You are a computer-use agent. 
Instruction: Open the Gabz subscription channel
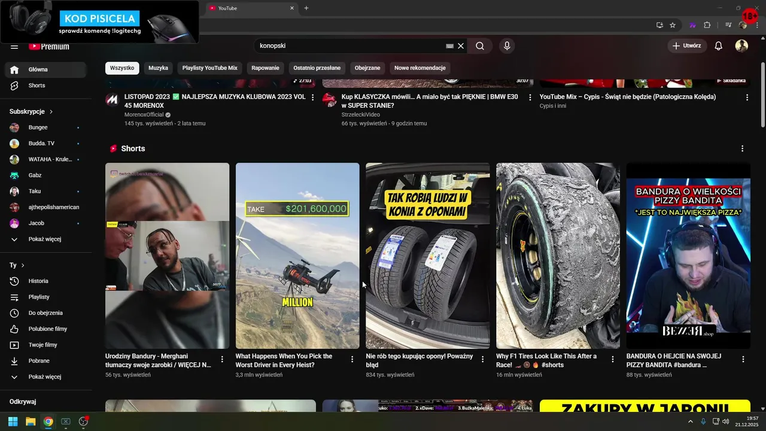pos(46,175)
